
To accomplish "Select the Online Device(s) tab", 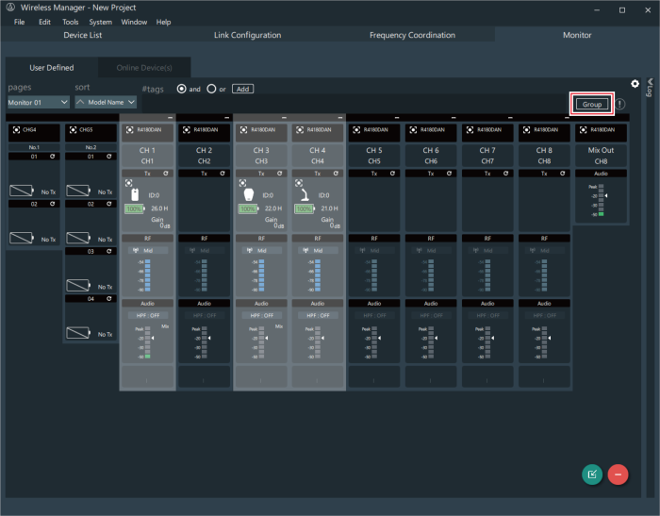I will (x=144, y=67).
